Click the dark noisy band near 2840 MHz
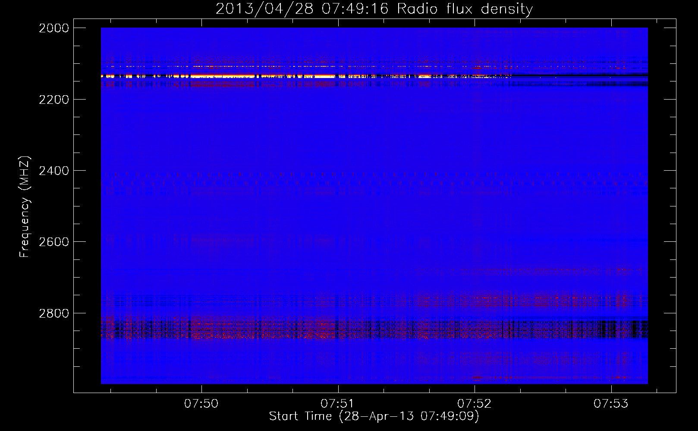 pyautogui.click(x=374, y=328)
